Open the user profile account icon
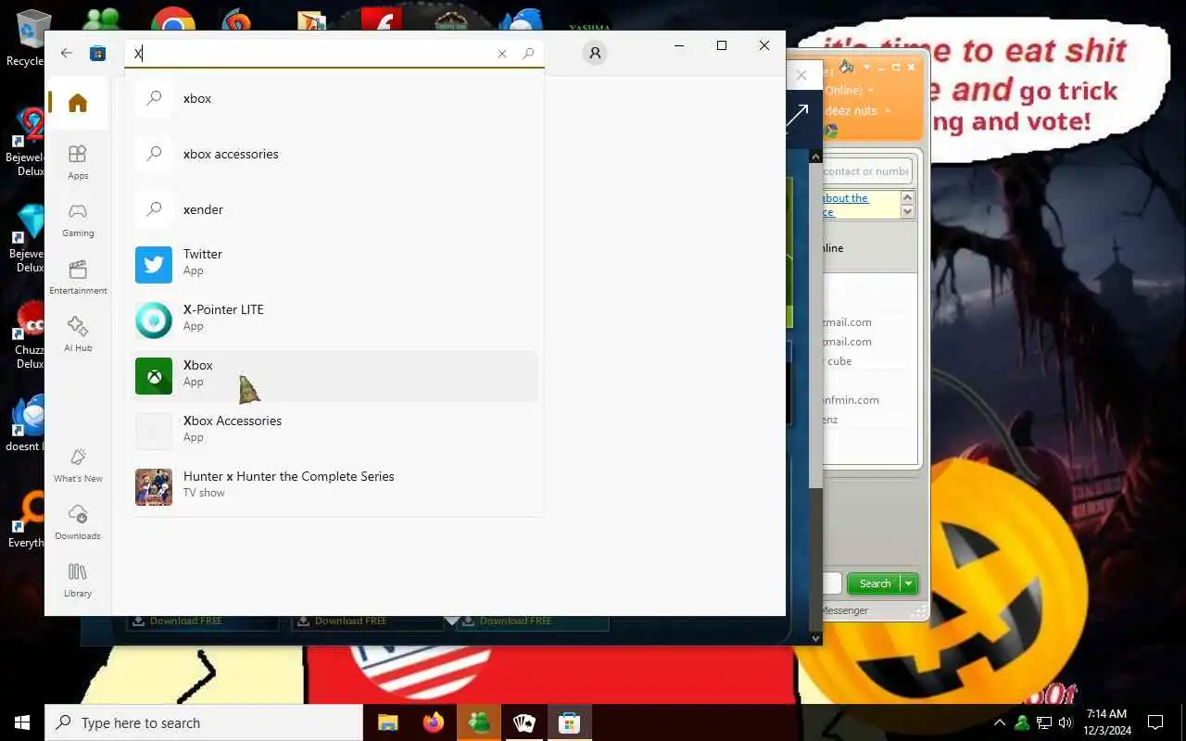Image resolution: width=1186 pixels, height=741 pixels. click(x=595, y=54)
